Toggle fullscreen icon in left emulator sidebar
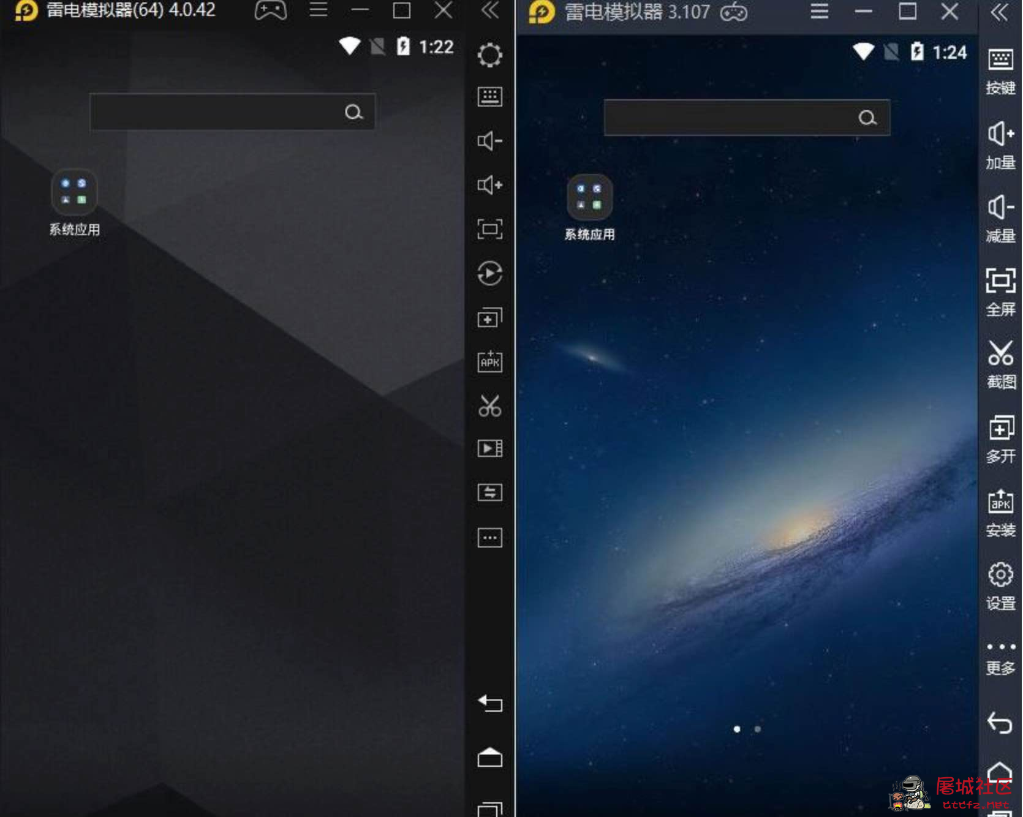This screenshot has height=817, width=1023. point(489,229)
